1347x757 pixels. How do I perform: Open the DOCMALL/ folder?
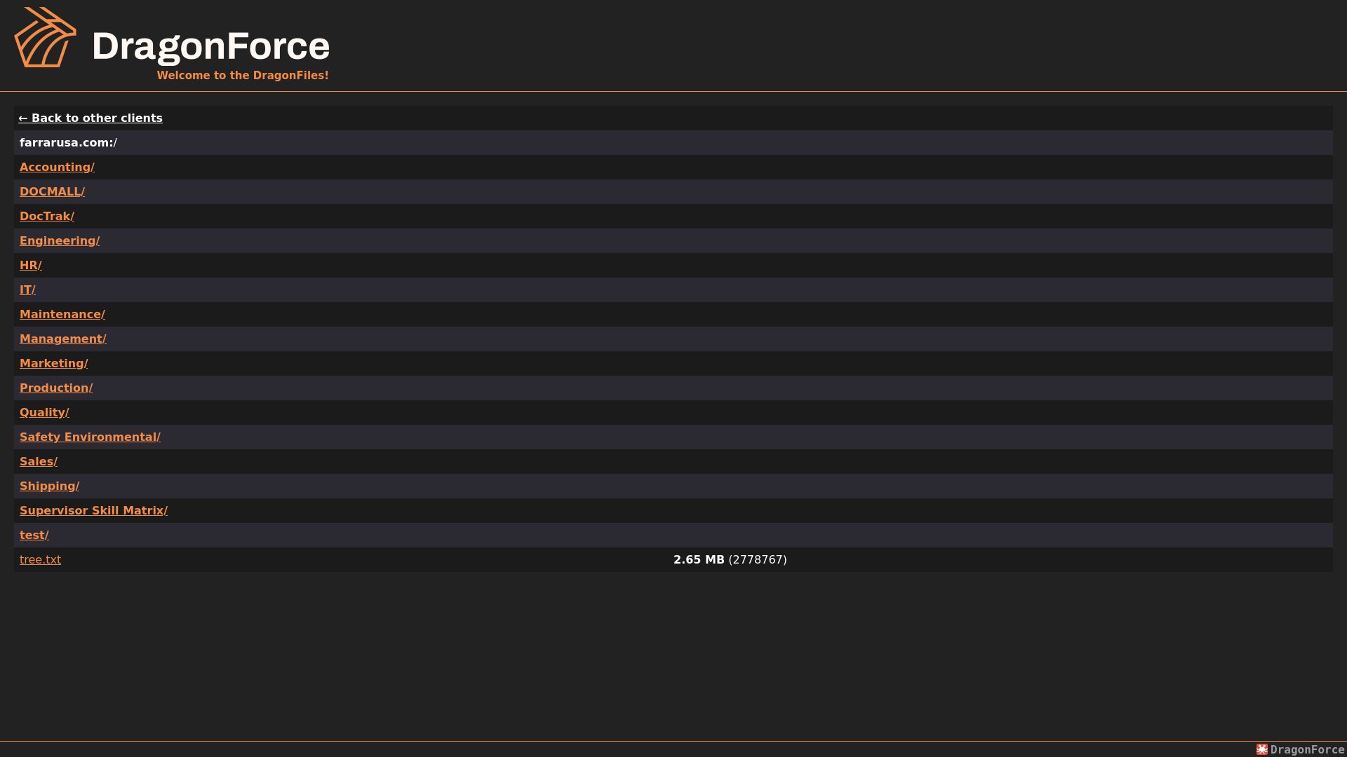click(52, 191)
